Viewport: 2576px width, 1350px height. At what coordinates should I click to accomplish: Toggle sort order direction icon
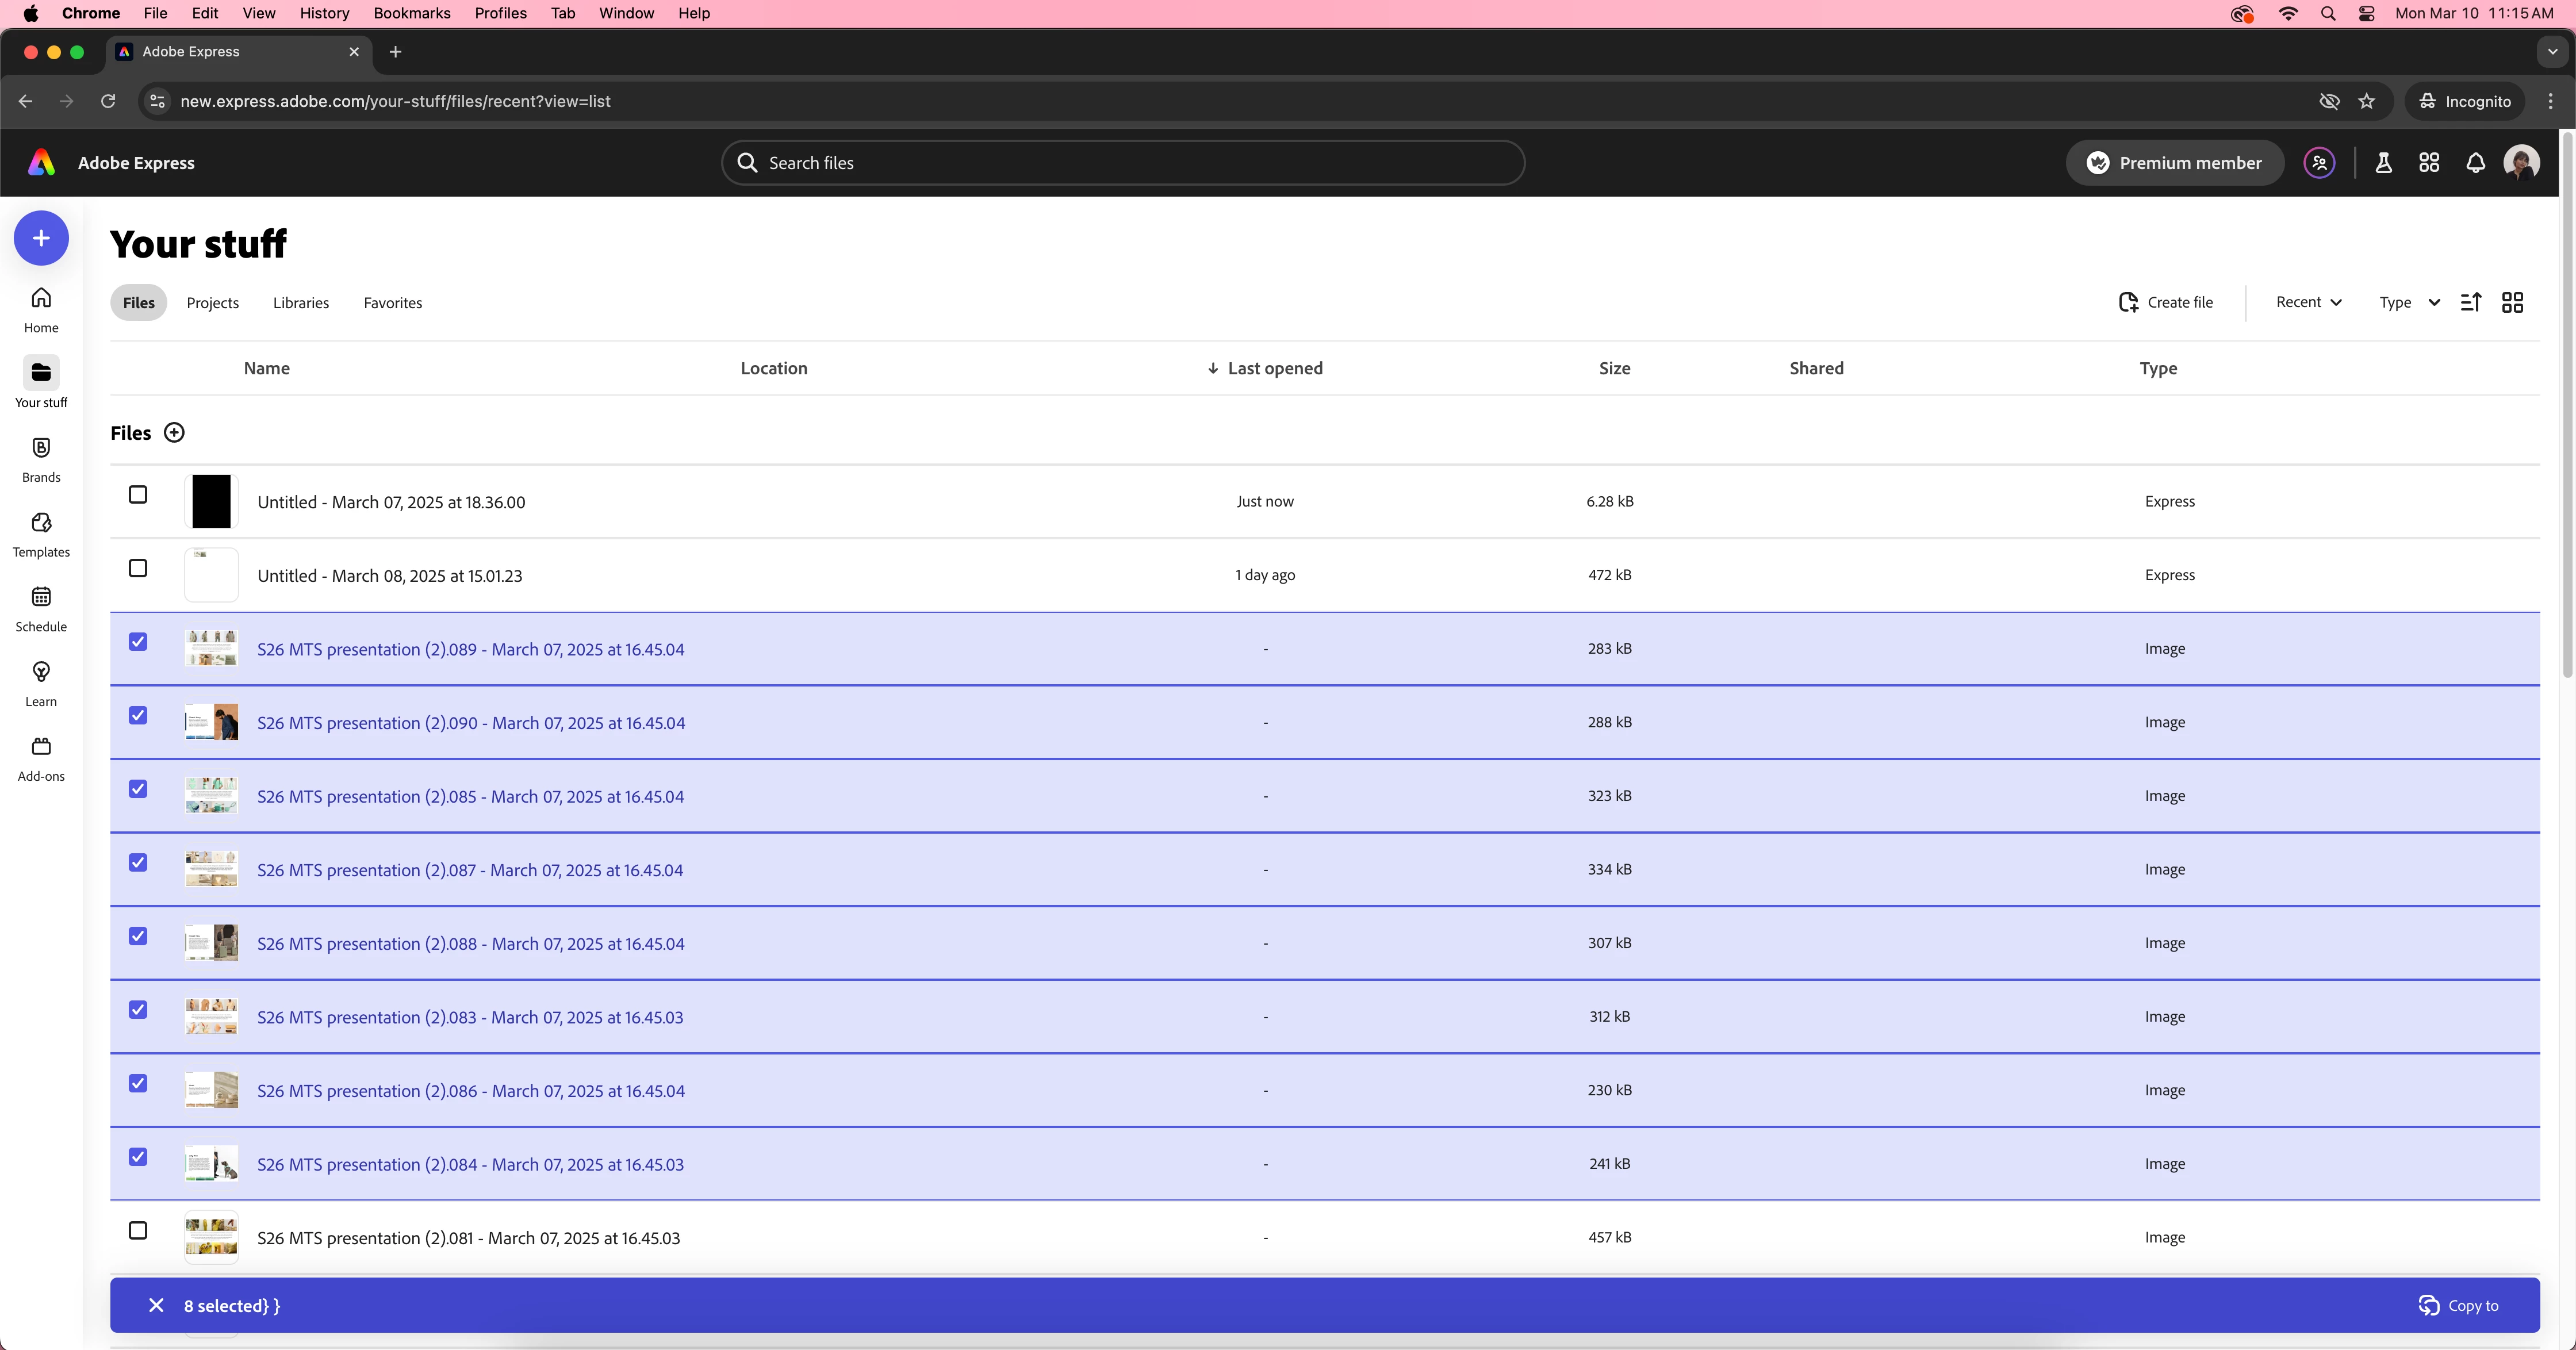click(2470, 302)
